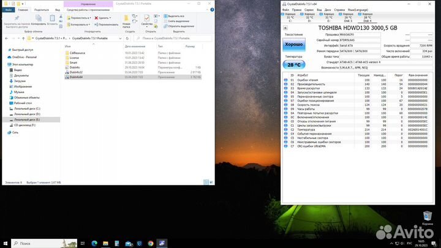The width and height of the screenshot is (441, 248).
Task: Click the Хорошо health status button
Action: [x=294, y=45]
